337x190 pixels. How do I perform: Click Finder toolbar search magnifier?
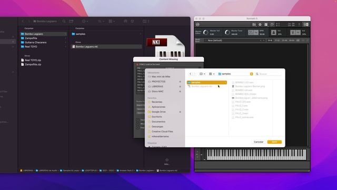click(64, 21)
